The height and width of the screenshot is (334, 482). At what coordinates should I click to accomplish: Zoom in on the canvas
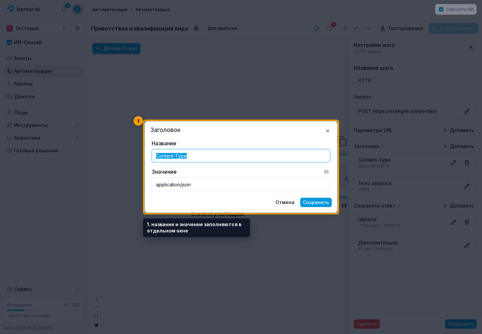(x=96, y=299)
